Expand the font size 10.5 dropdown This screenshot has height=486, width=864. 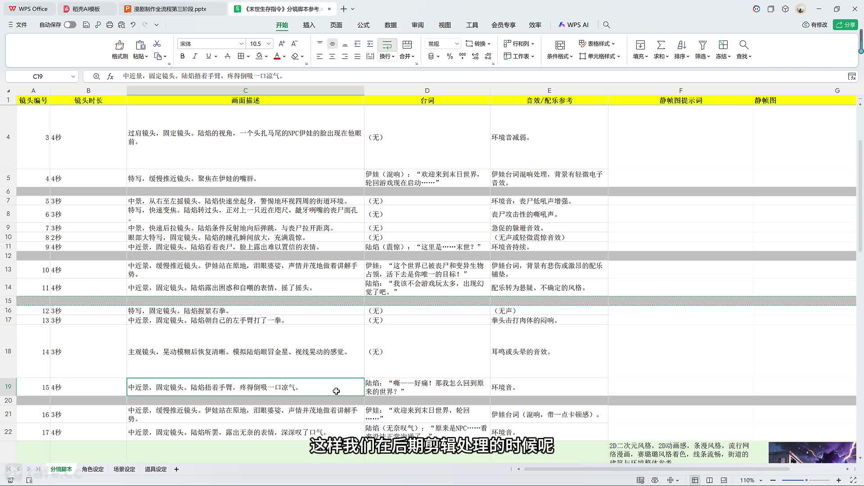(269, 44)
